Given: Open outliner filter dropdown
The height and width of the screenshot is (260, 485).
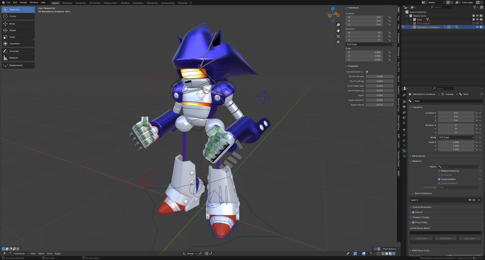Looking at the screenshot, I should pos(476,7).
